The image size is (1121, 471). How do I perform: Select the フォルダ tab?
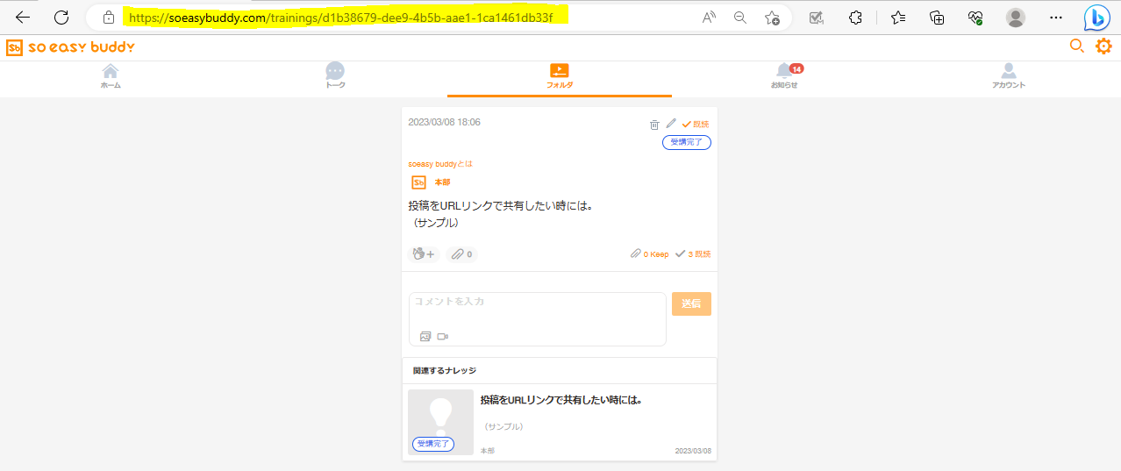560,77
